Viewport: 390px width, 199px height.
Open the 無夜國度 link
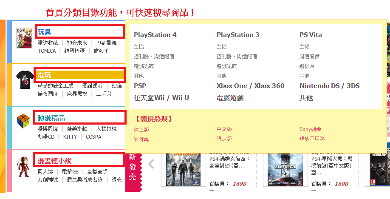[48, 94]
